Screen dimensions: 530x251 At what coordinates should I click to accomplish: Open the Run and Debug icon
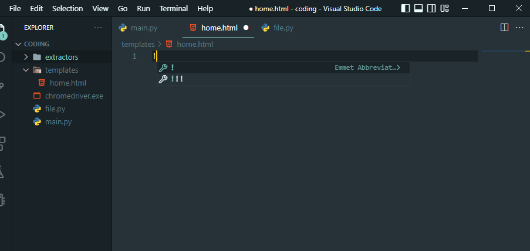click(2, 114)
